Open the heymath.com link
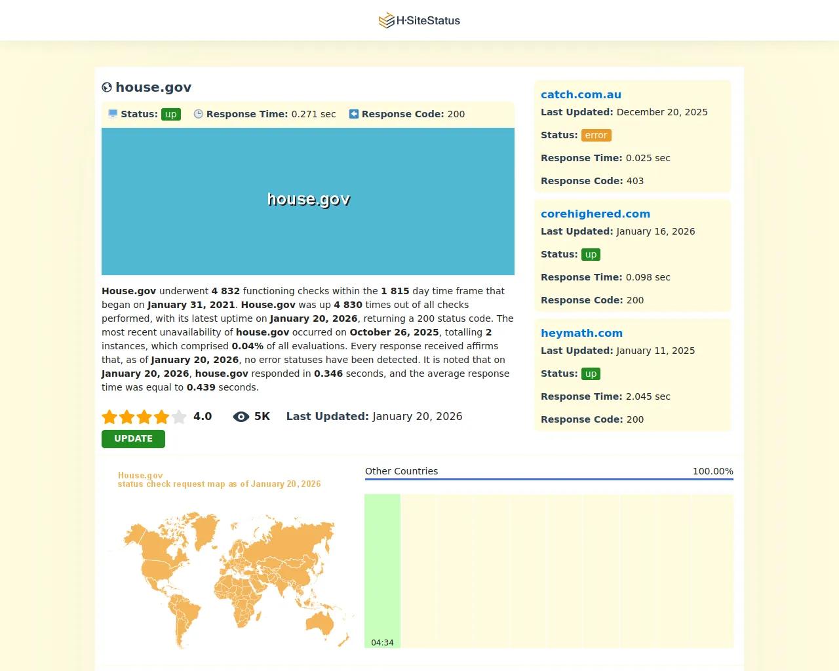Image resolution: width=839 pixels, height=671 pixels. pos(581,333)
